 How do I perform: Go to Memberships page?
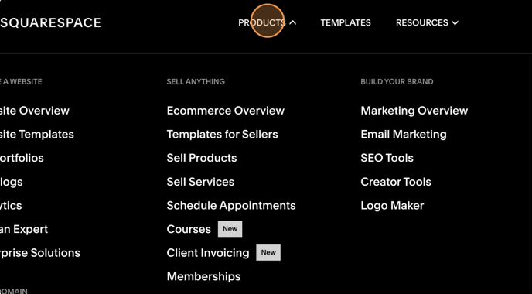203,277
